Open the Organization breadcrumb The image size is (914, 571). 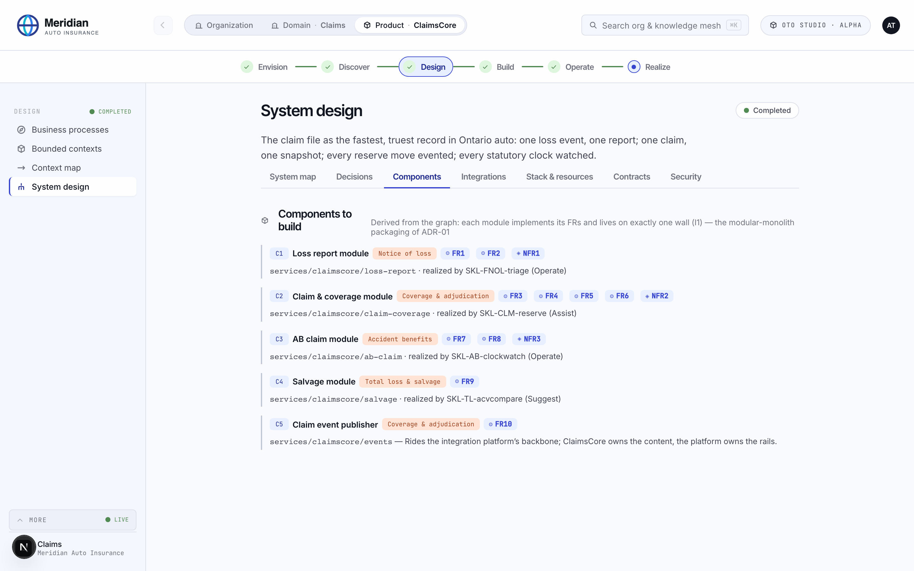click(x=224, y=25)
